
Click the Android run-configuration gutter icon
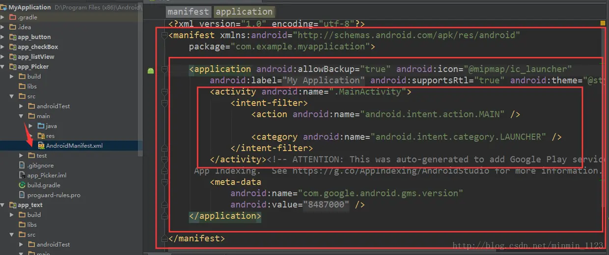[x=151, y=71]
